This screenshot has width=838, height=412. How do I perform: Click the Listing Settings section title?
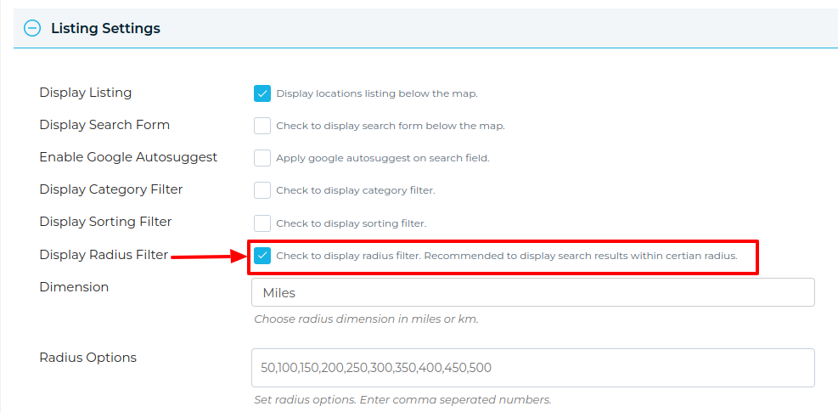tap(105, 28)
